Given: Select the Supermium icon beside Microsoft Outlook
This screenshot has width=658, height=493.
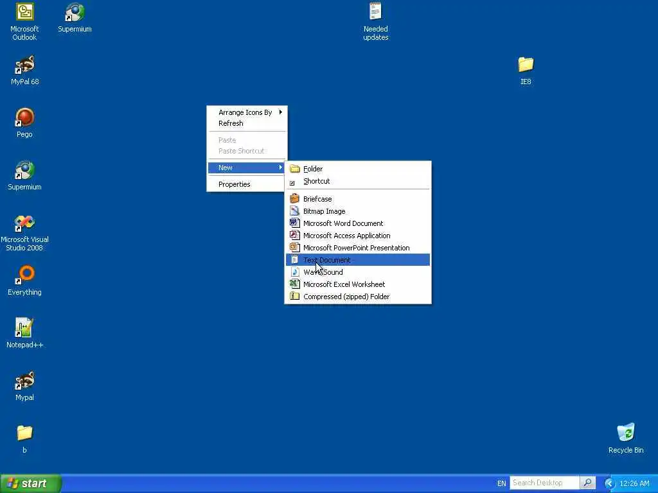Looking at the screenshot, I should [x=75, y=17].
